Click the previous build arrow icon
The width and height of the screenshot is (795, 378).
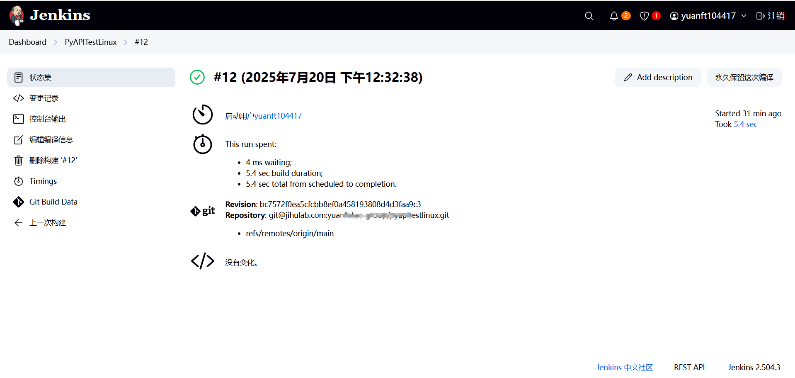(x=18, y=223)
